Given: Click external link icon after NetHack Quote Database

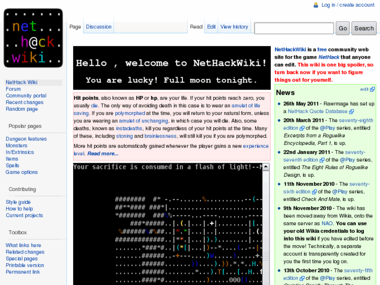Looking at the screenshot, I should pos(351,111).
